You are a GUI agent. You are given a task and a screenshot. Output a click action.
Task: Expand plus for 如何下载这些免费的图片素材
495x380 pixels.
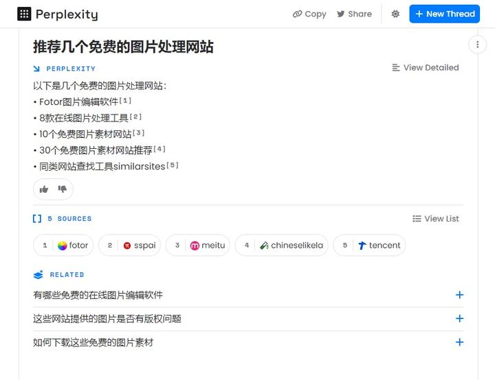460,342
